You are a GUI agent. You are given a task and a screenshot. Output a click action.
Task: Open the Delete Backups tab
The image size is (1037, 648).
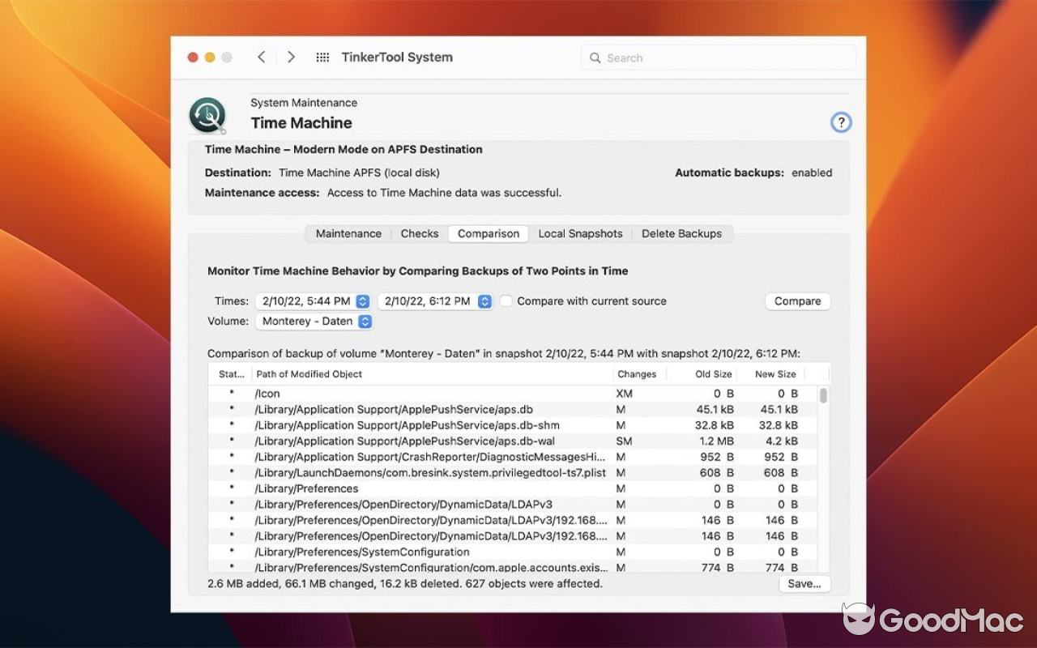pyautogui.click(x=682, y=233)
